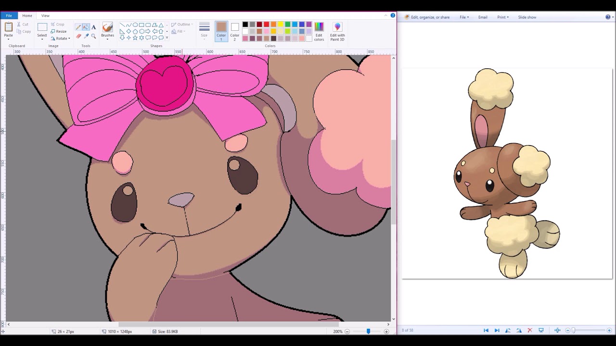The image size is (616, 346).
Task: Collapse the Paint ribbon
Action: pyautogui.click(x=386, y=15)
